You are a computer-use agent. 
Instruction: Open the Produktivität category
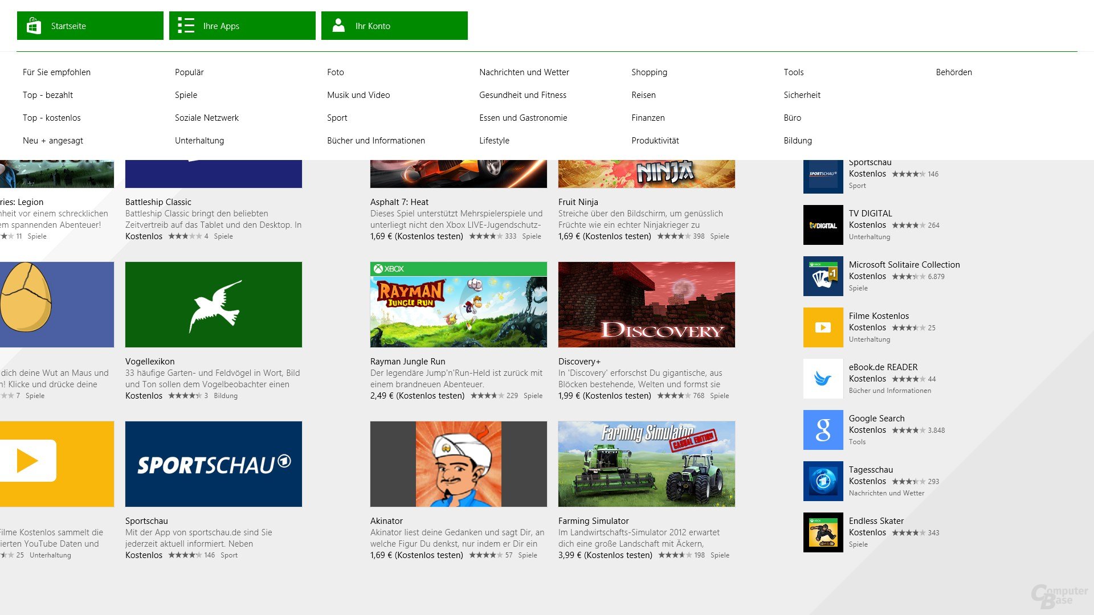click(x=655, y=141)
